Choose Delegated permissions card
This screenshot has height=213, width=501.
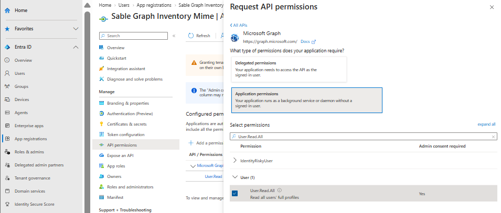pyautogui.click(x=289, y=70)
